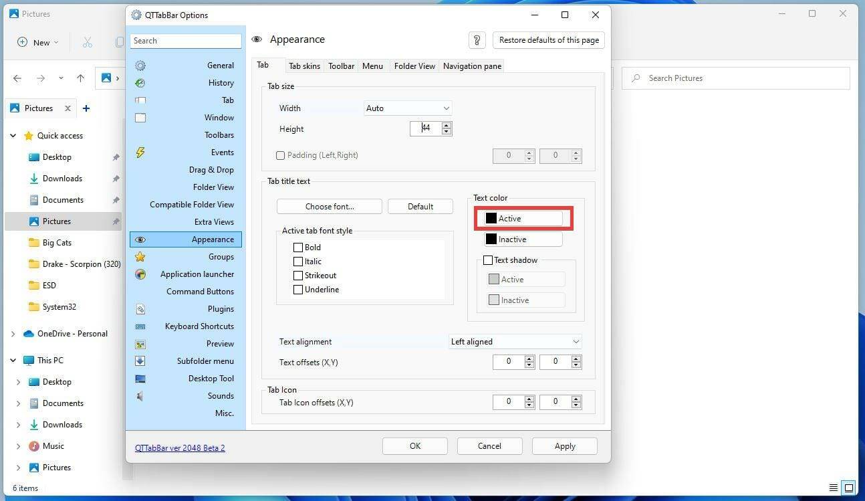Open the General settings gear icon
The height and width of the screenshot is (501, 865).
click(140, 66)
